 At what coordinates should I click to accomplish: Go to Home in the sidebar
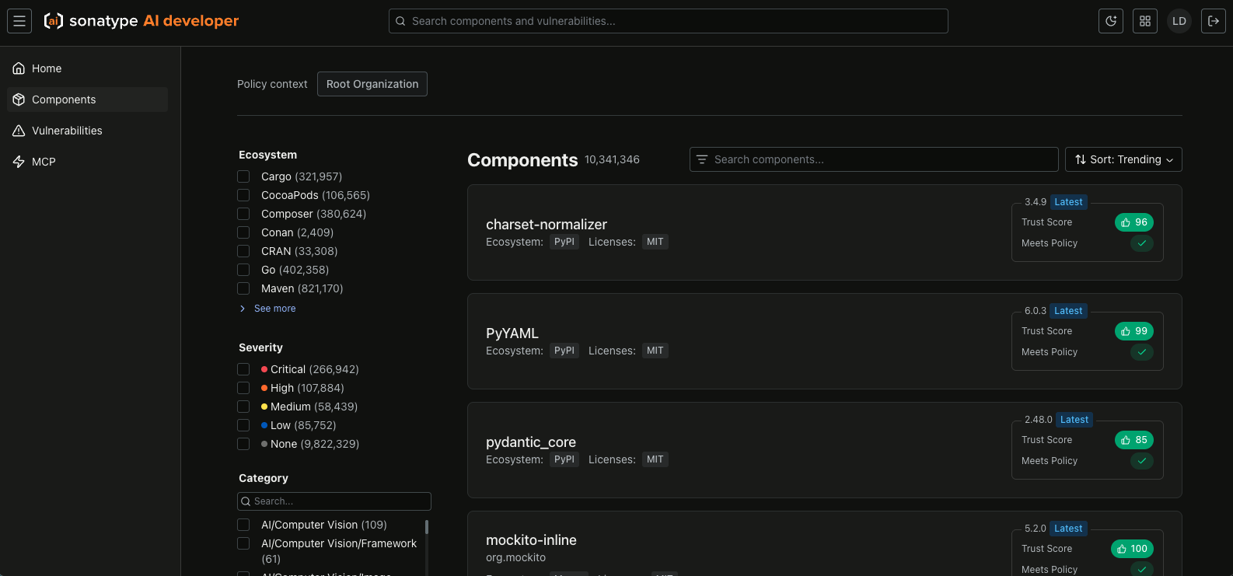tap(87, 68)
